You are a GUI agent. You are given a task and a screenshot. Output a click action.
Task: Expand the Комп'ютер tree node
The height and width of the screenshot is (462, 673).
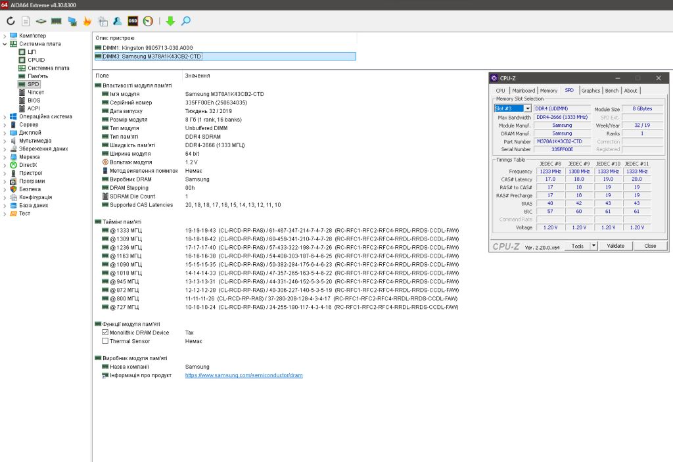point(5,36)
